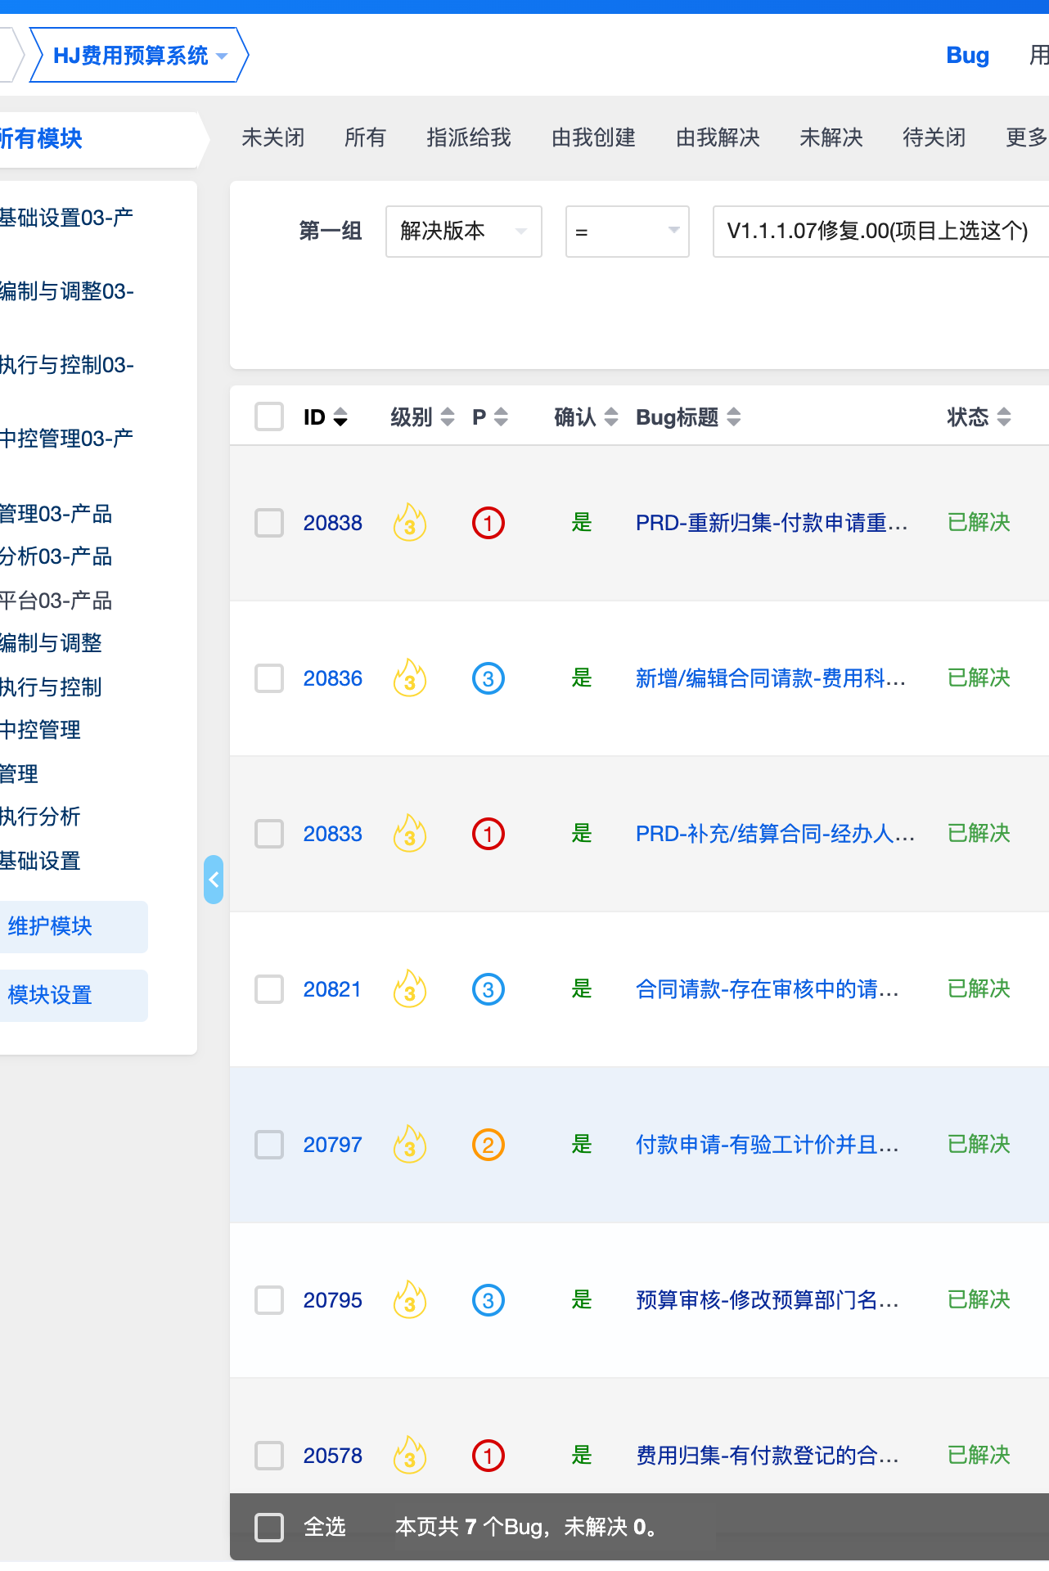Open bug titled PRD-重新归集-付款申请重
1049x1571 pixels.
click(772, 523)
